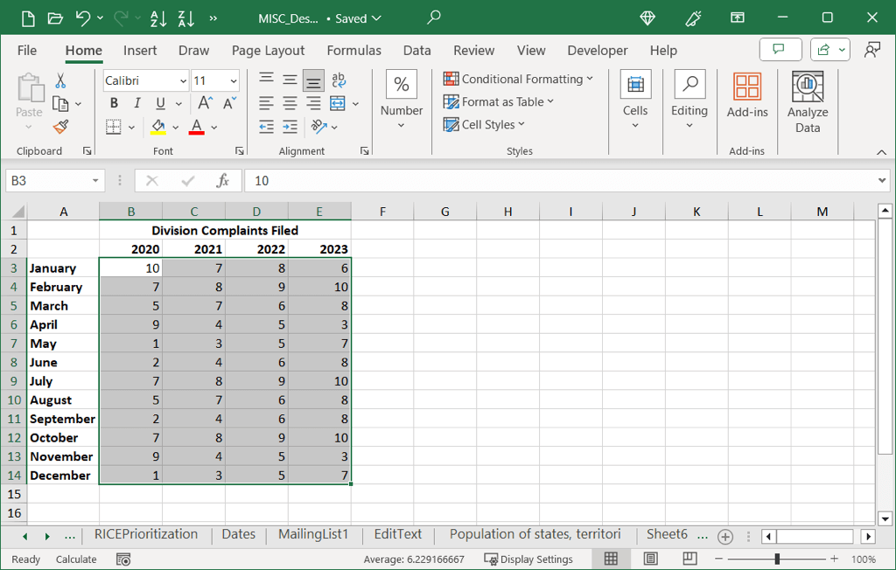Image resolution: width=896 pixels, height=570 pixels.
Task: Click the Format Painter brush icon
Action: click(x=60, y=127)
